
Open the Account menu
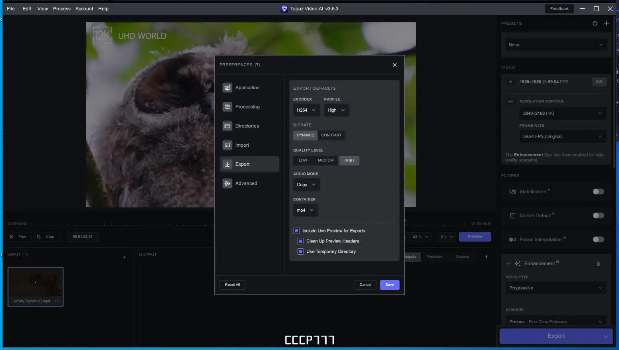pos(84,9)
